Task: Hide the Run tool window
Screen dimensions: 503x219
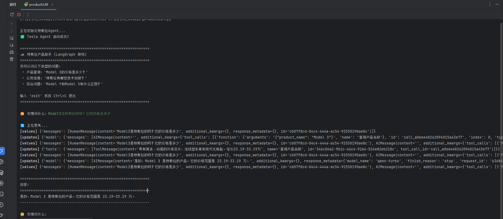Action: 497,4
